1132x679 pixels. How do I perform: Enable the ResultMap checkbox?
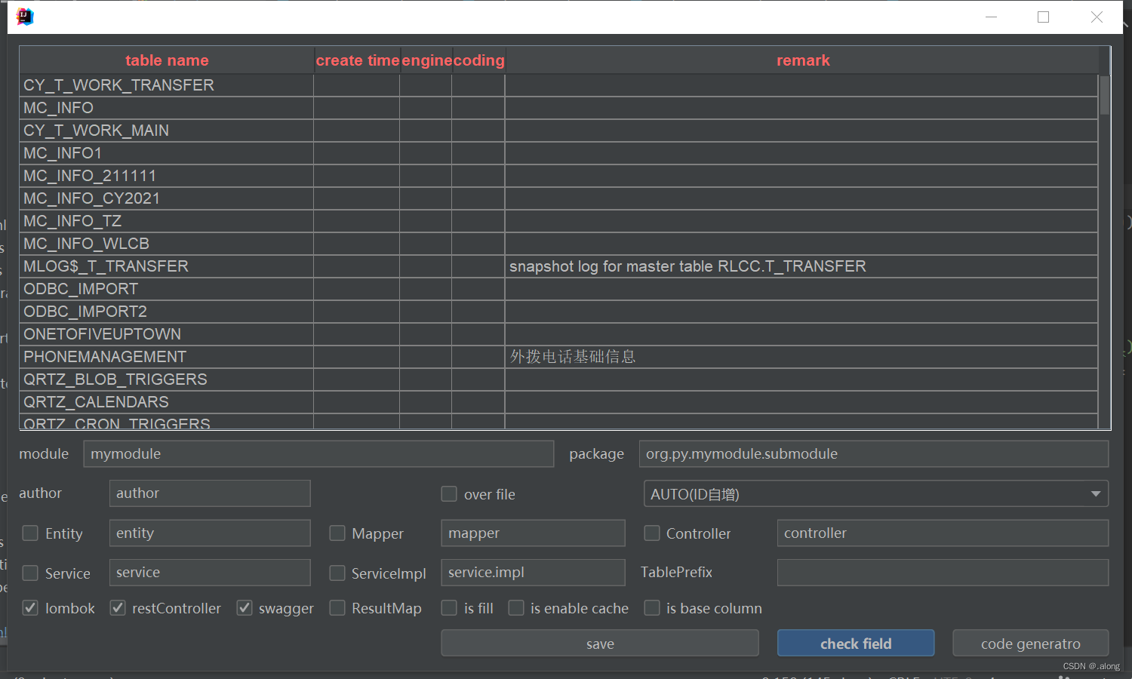(337, 607)
